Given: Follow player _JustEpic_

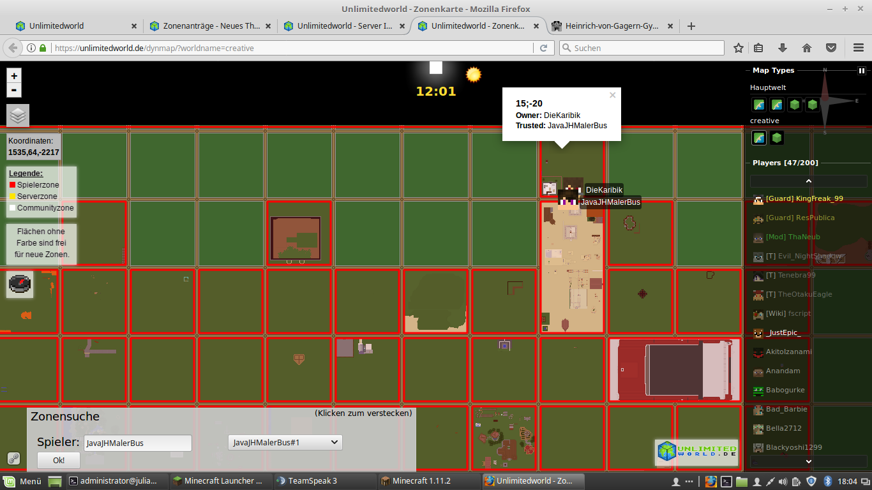Looking at the screenshot, I should 783,332.
